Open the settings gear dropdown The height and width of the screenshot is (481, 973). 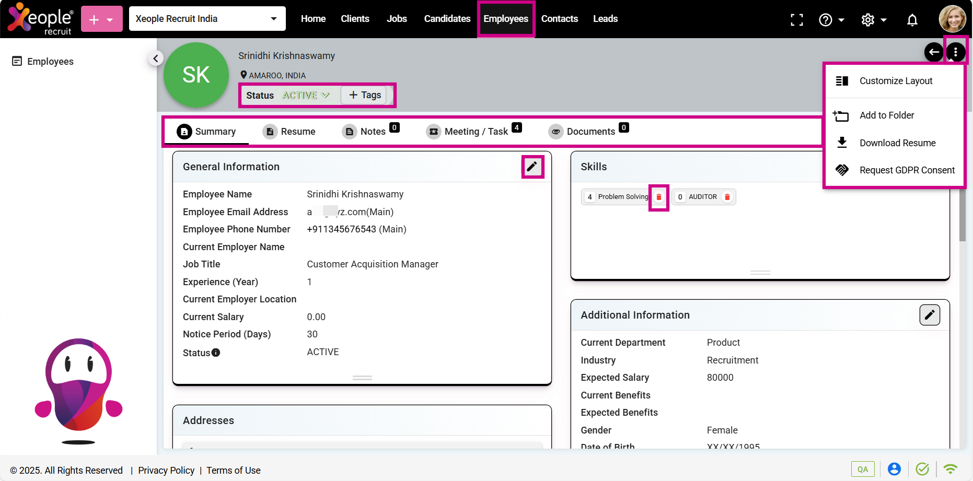(873, 20)
